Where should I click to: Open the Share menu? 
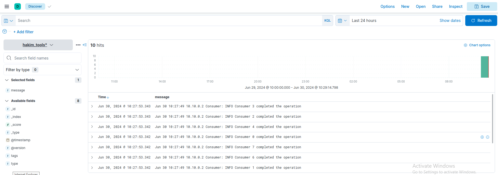pyautogui.click(x=437, y=6)
